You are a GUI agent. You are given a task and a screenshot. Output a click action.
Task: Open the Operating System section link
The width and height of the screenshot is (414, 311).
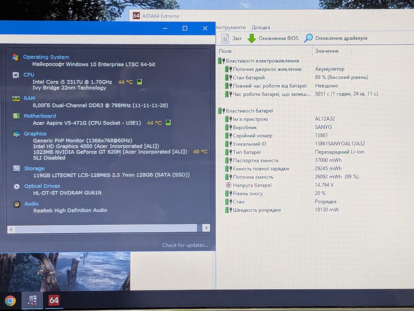click(x=46, y=57)
